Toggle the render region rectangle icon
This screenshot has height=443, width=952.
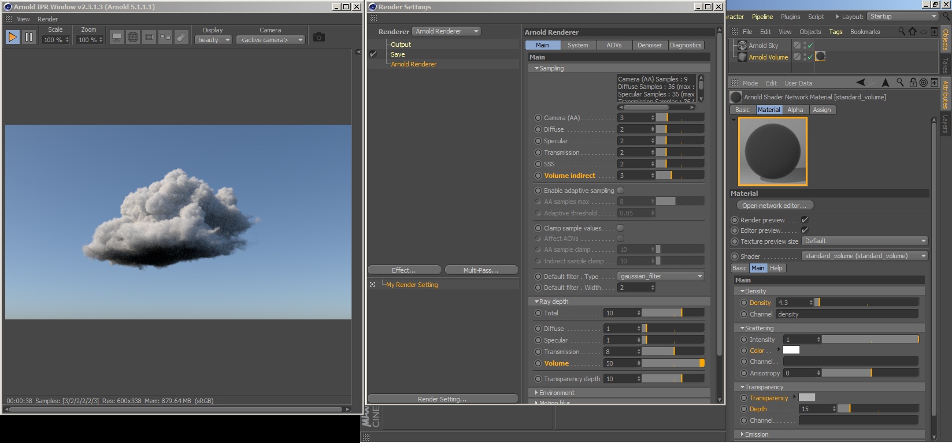149,37
